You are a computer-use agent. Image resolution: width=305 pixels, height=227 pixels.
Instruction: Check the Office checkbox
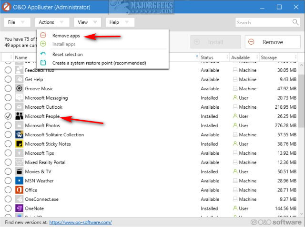click(8, 190)
